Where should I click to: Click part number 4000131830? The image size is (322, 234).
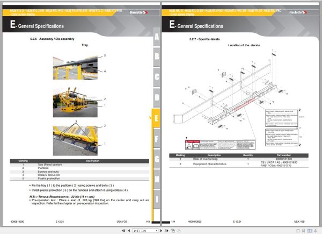[283, 159]
